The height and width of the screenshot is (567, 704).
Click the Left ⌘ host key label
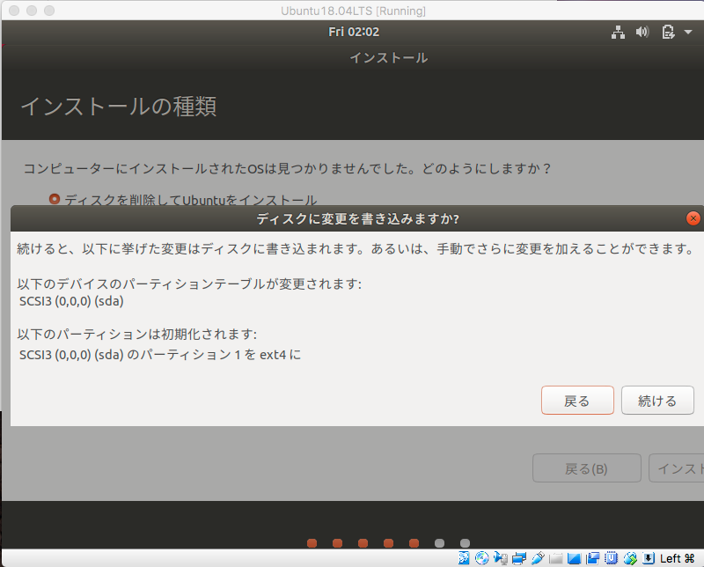(677, 558)
